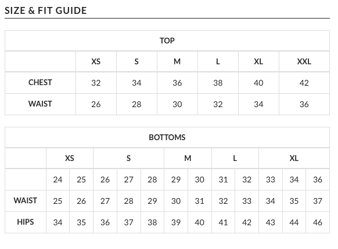Screen dimensions: 338x249
Task: Click the XXL column header in the TOP table
Action: click(304, 61)
